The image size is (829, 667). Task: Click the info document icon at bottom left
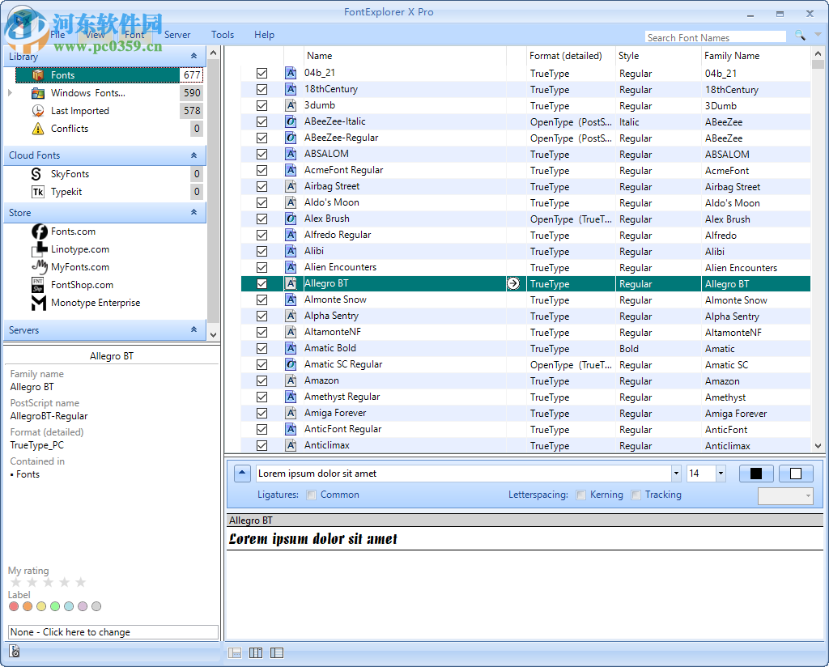15,651
